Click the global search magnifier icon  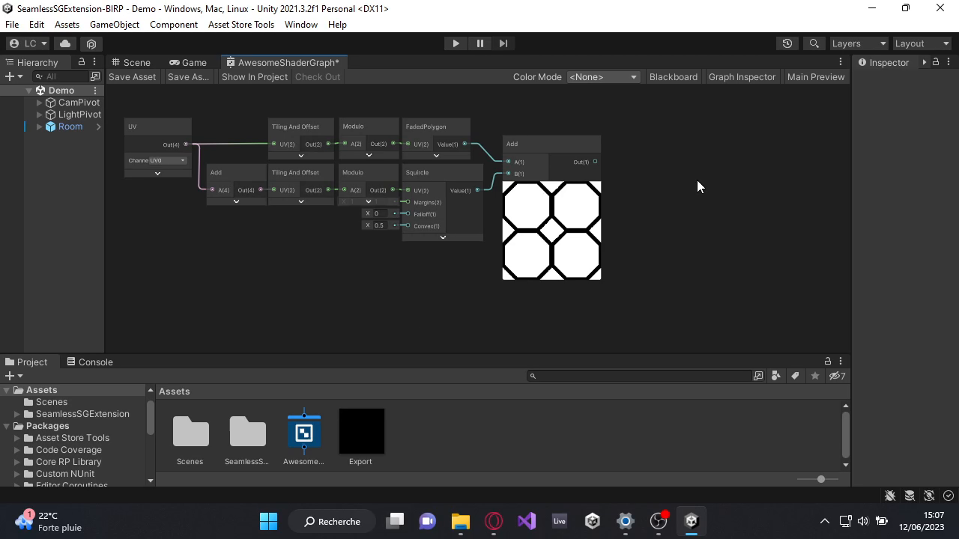tap(814, 43)
